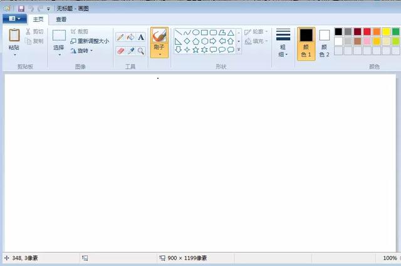Pick the Color picker eyedropper tool
This screenshot has width=401, height=266.
pos(130,51)
